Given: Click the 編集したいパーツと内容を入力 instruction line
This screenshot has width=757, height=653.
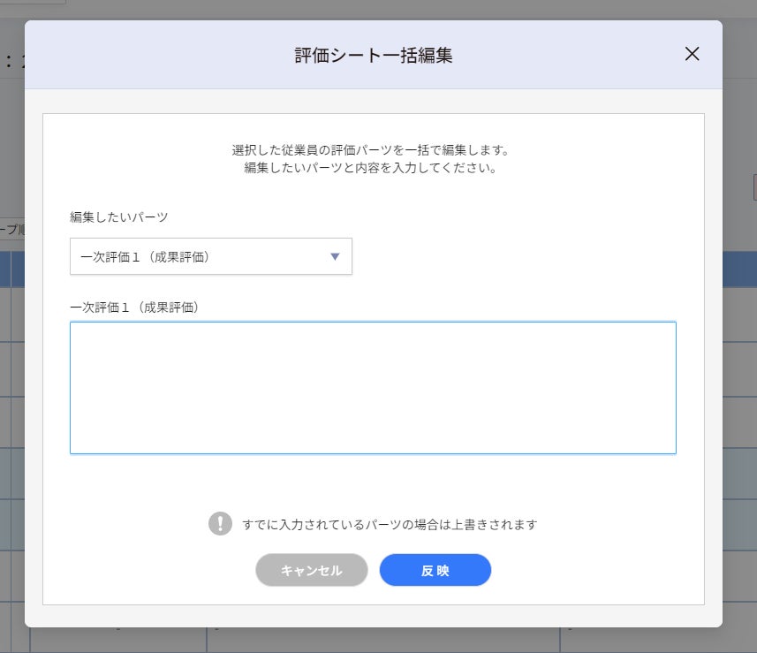Looking at the screenshot, I should click(x=370, y=167).
